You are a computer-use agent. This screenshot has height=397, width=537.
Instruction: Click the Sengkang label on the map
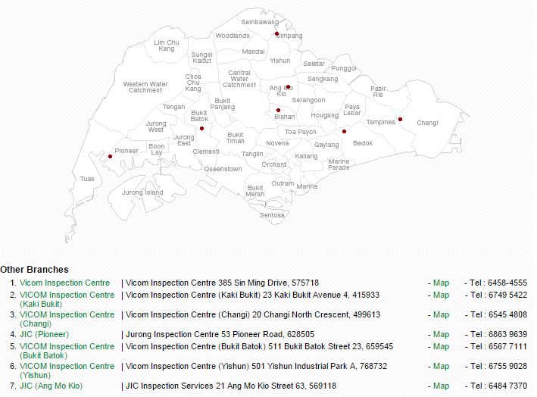tap(323, 79)
